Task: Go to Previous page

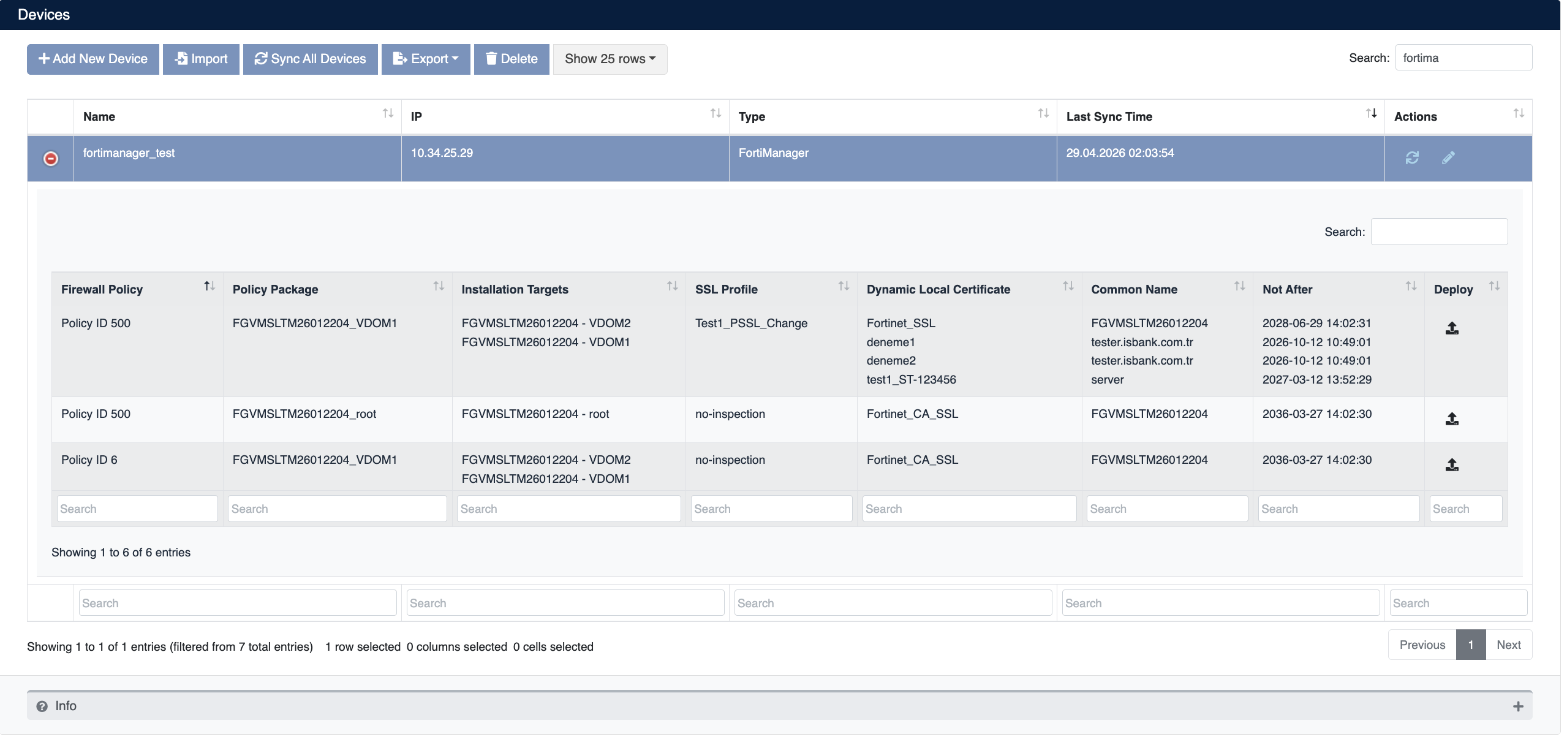Action: (1422, 645)
